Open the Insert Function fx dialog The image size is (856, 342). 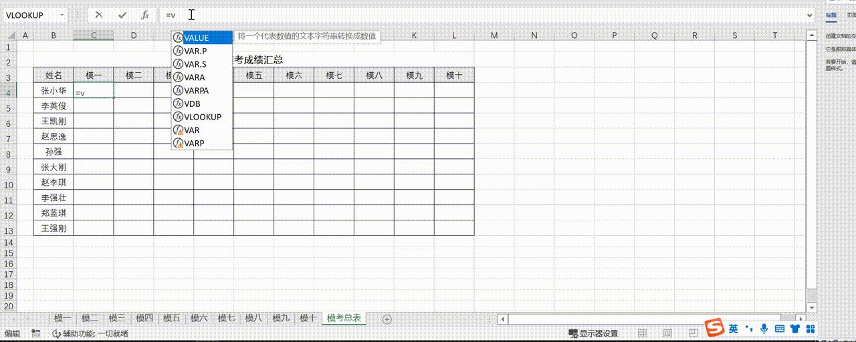144,15
